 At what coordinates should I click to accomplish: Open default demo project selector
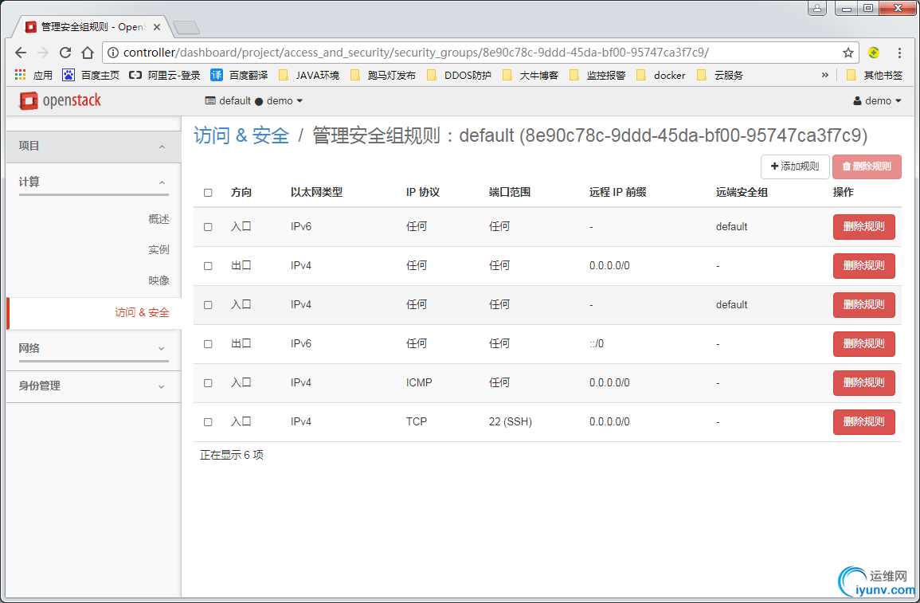pyautogui.click(x=254, y=101)
